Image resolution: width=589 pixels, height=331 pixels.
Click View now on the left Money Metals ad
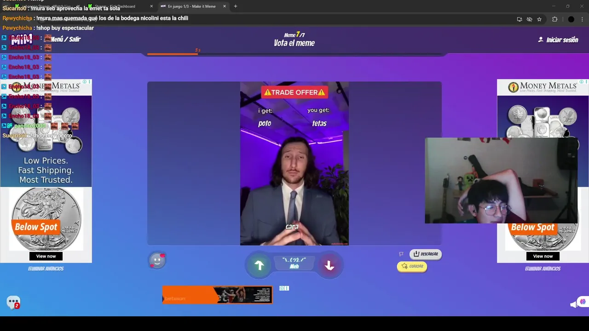point(46,256)
